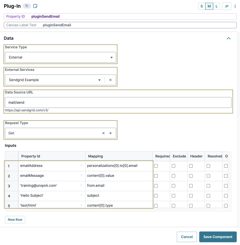Click the New Row button
Viewport: 240px width, 245px height.
click(15, 219)
